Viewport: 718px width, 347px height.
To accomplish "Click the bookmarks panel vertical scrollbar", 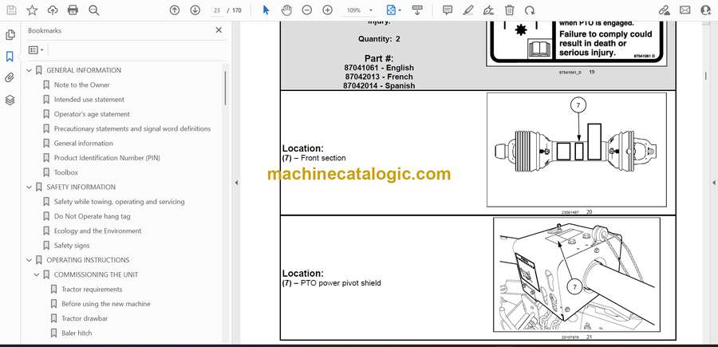I will pyautogui.click(x=225, y=89).
